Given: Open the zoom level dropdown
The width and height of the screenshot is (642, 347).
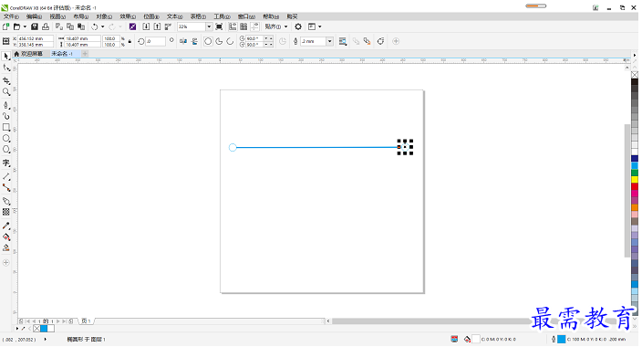Looking at the screenshot, I should [x=209, y=26].
